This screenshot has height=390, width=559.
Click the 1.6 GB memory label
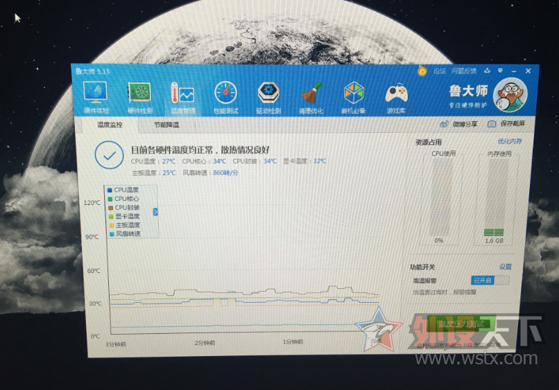coord(494,241)
